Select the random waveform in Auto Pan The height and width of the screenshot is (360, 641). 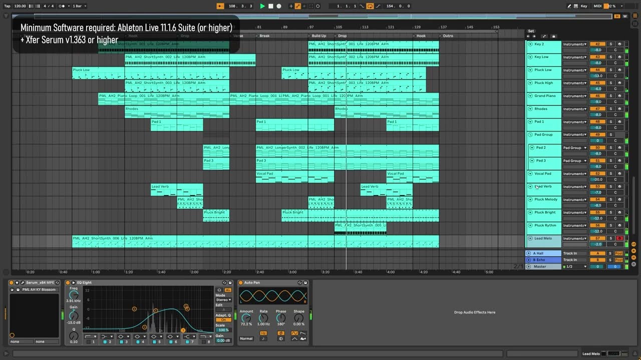[x=303, y=338]
